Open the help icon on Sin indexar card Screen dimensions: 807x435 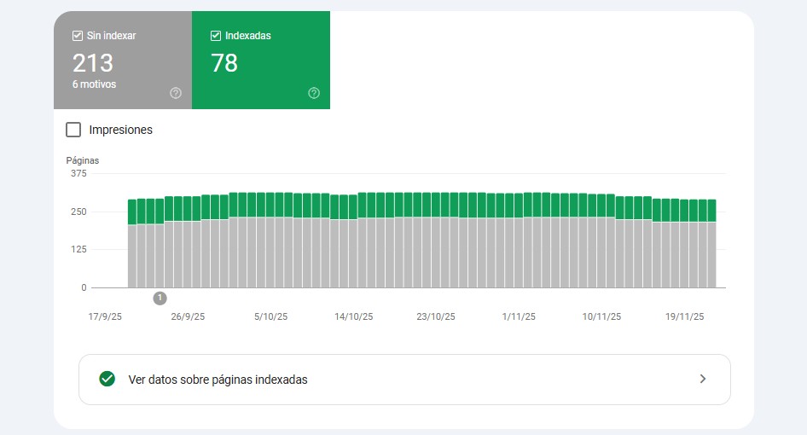pos(176,93)
